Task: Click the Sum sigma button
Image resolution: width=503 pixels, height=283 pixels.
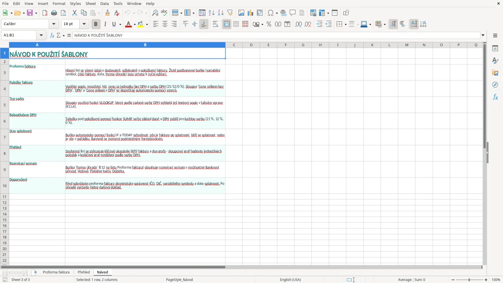Action: tap(59, 35)
